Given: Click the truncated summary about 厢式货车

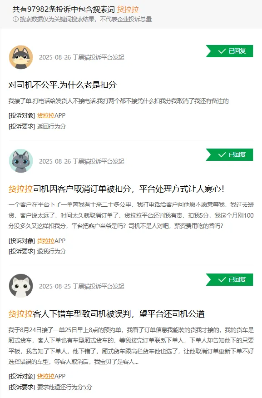Looking at the screenshot, I should tap(131, 345).
